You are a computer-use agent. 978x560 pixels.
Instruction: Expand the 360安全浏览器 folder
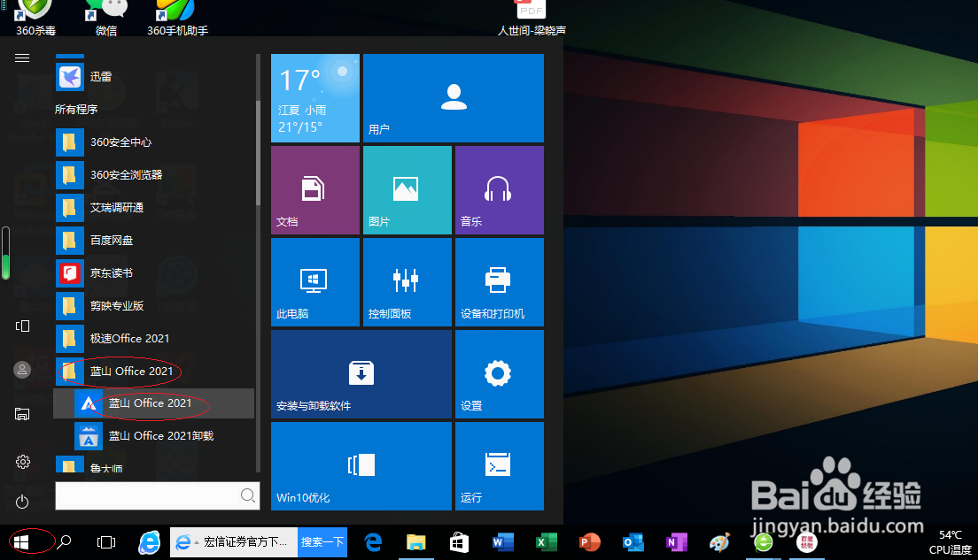(x=154, y=175)
